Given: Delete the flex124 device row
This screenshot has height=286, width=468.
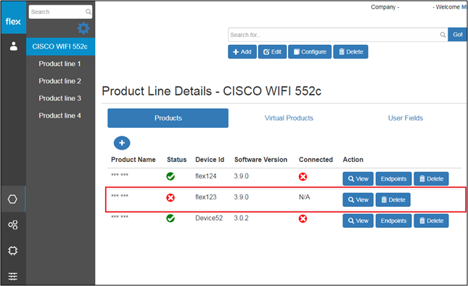Looking at the screenshot, I should tap(431, 179).
